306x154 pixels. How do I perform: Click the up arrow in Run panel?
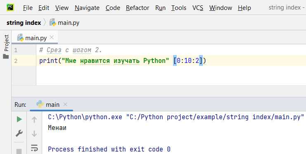pos(34,119)
